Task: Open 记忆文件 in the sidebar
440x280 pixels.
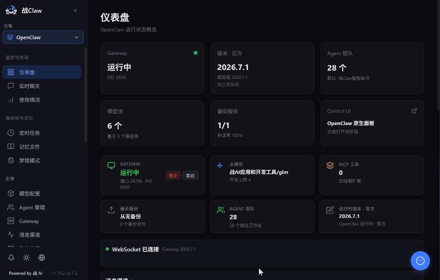Action: pos(42,147)
